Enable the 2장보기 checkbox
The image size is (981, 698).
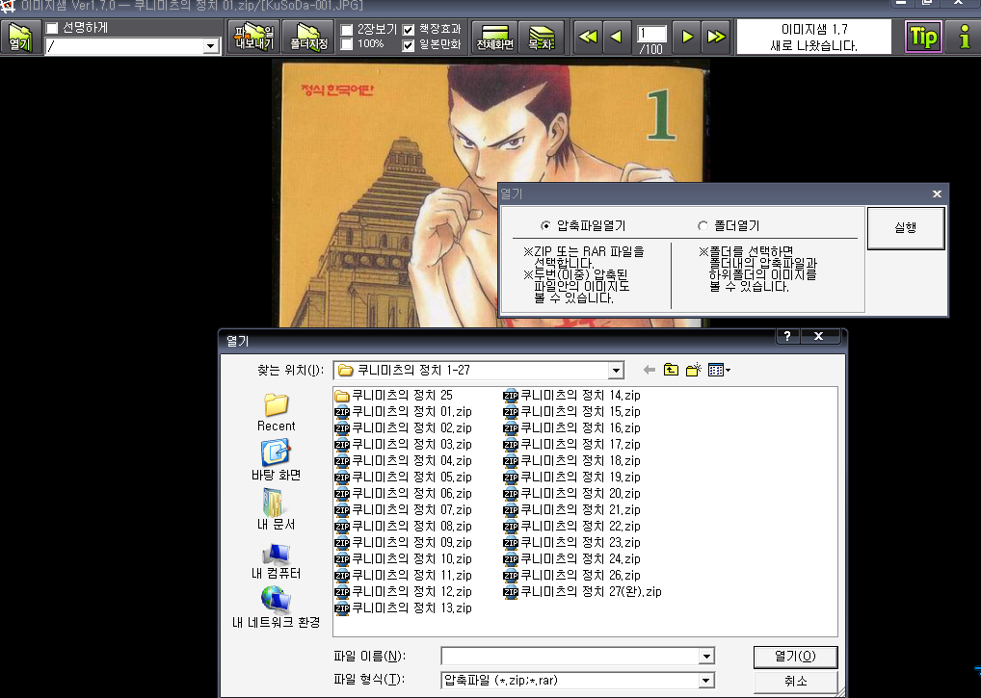coord(347,30)
